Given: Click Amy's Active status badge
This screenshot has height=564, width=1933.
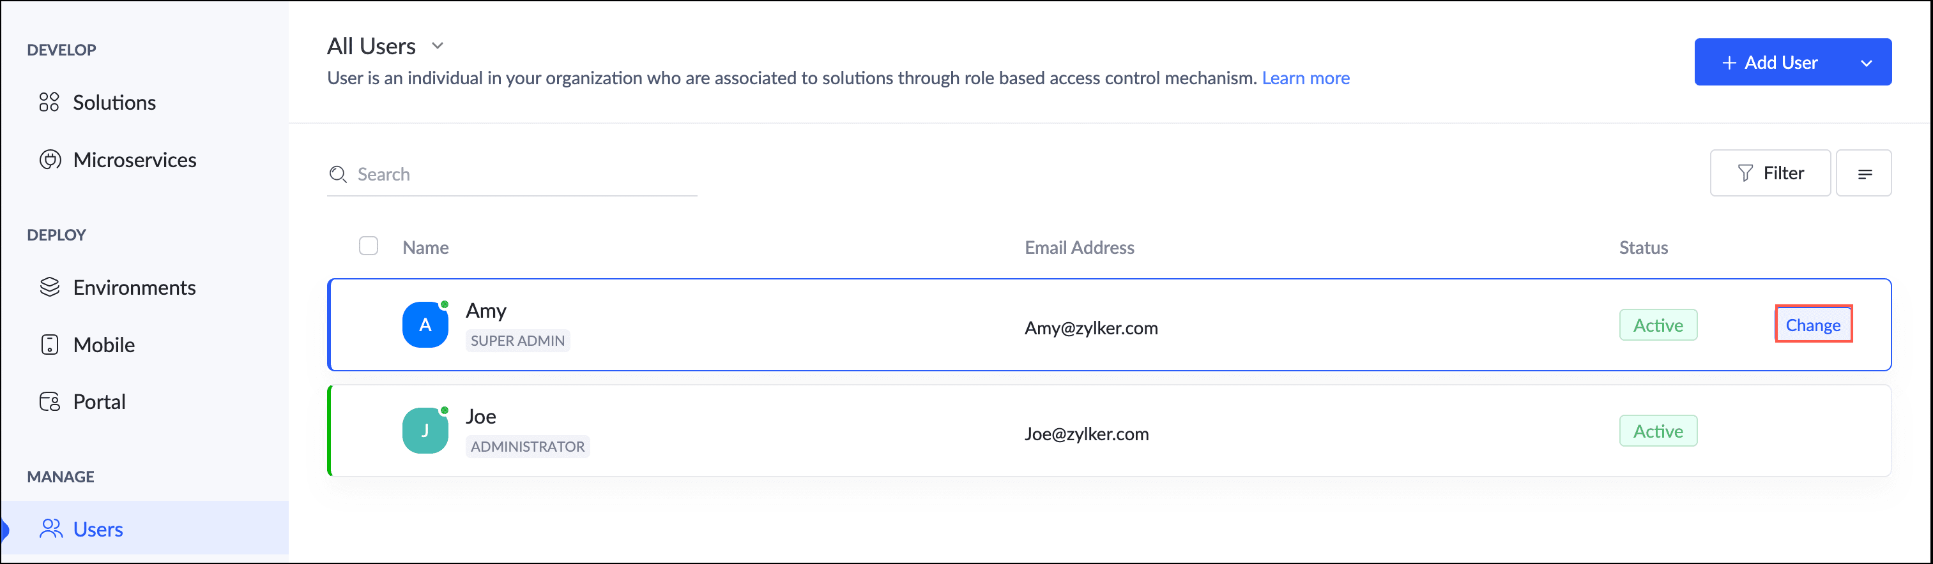Looking at the screenshot, I should [x=1658, y=324].
